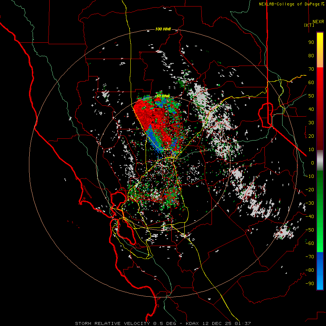
Task: Click the 70 knot scale label
Action: [x=311, y=69]
